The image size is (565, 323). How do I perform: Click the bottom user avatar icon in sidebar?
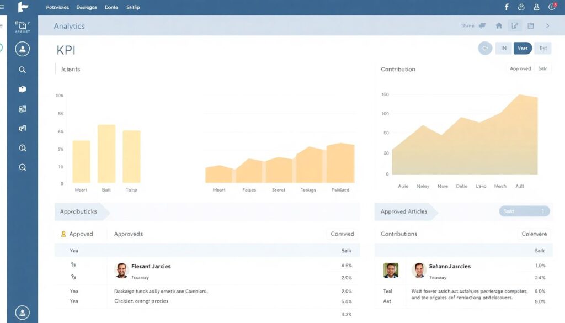pyautogui.click(x=23, y=312)
